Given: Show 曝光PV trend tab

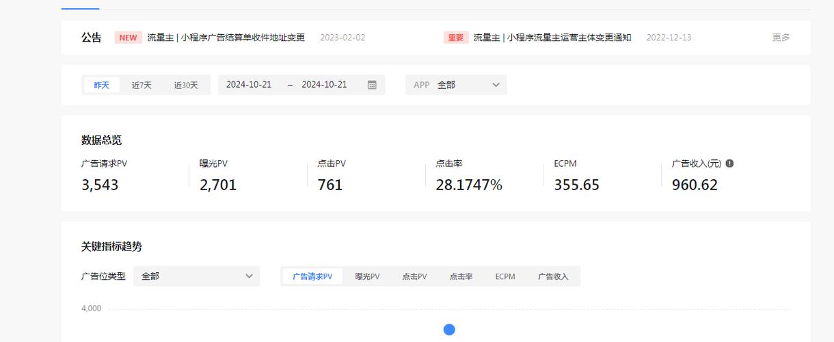Looking at the screenshot, I should click(x=367, y=276).
